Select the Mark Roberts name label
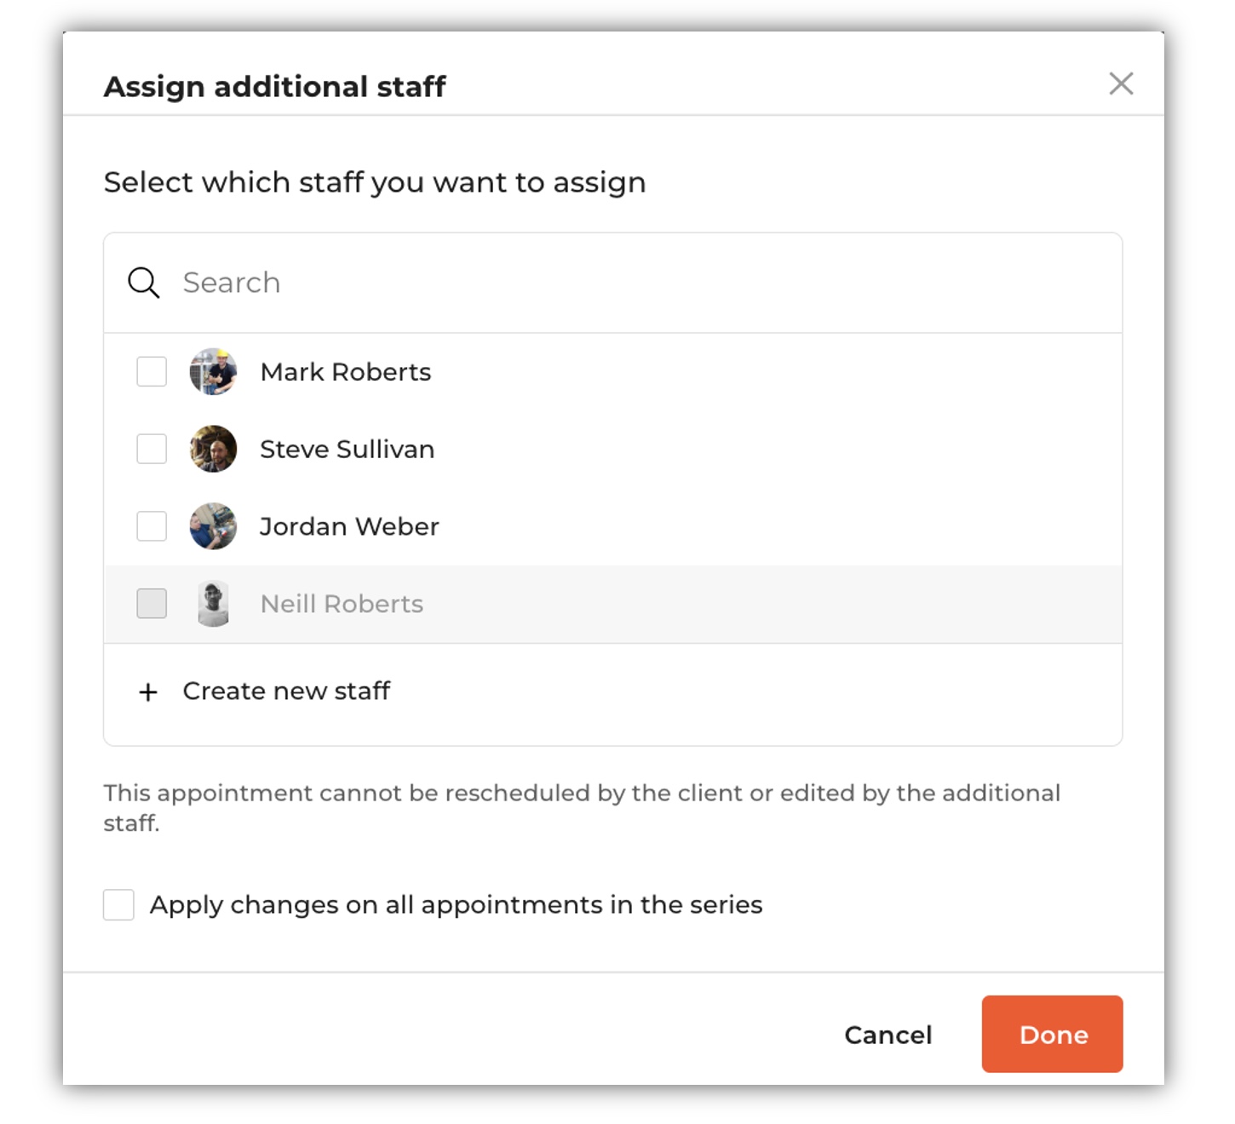 coord(346,372)
